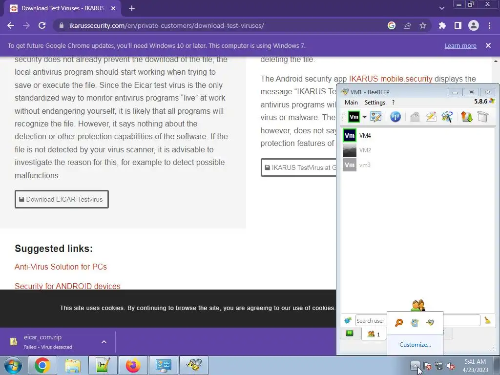Click the network tray icon
This screenshot has width=500, height=375.
439,366
